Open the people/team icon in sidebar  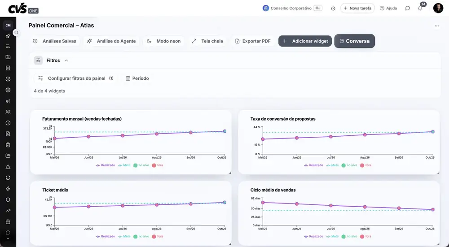tap(8, 112)
